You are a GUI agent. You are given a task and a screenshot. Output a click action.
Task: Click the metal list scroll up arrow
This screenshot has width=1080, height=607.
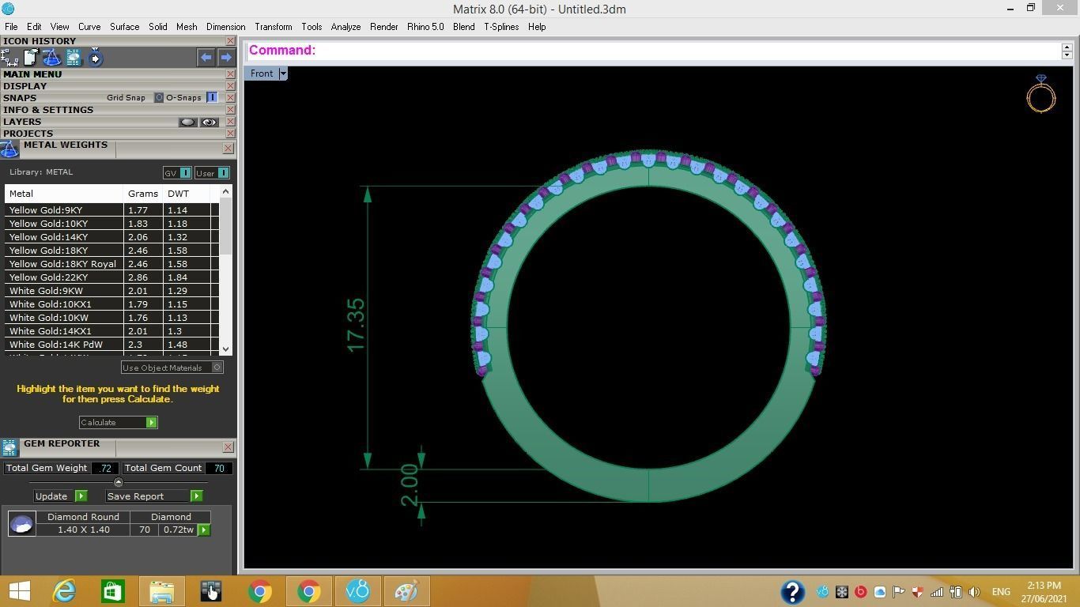tap(225, 191)
